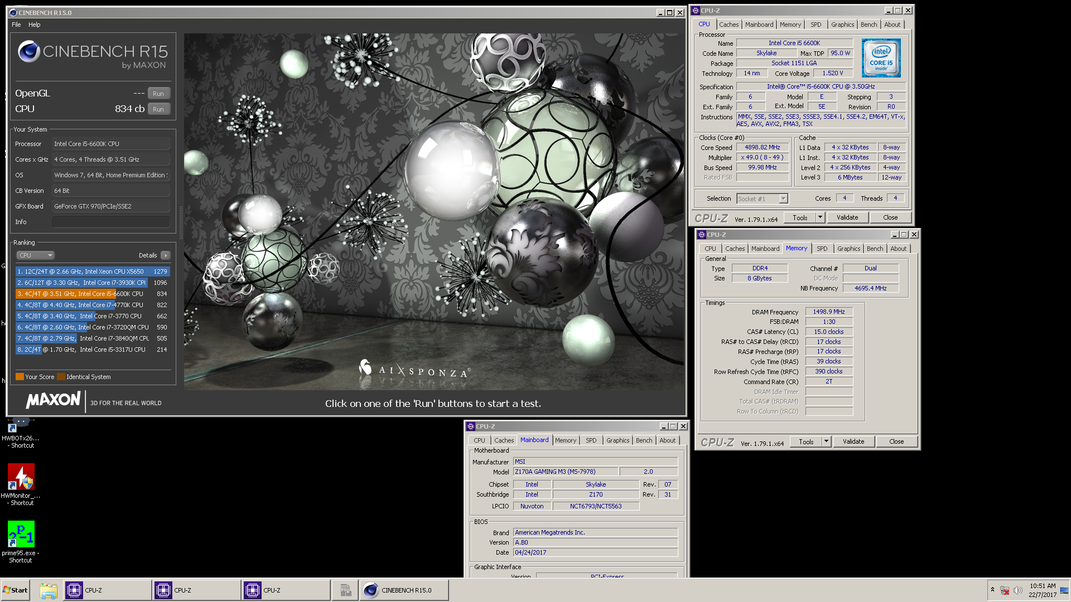Open Windows Explorer from the taskbar

(49, 590)
